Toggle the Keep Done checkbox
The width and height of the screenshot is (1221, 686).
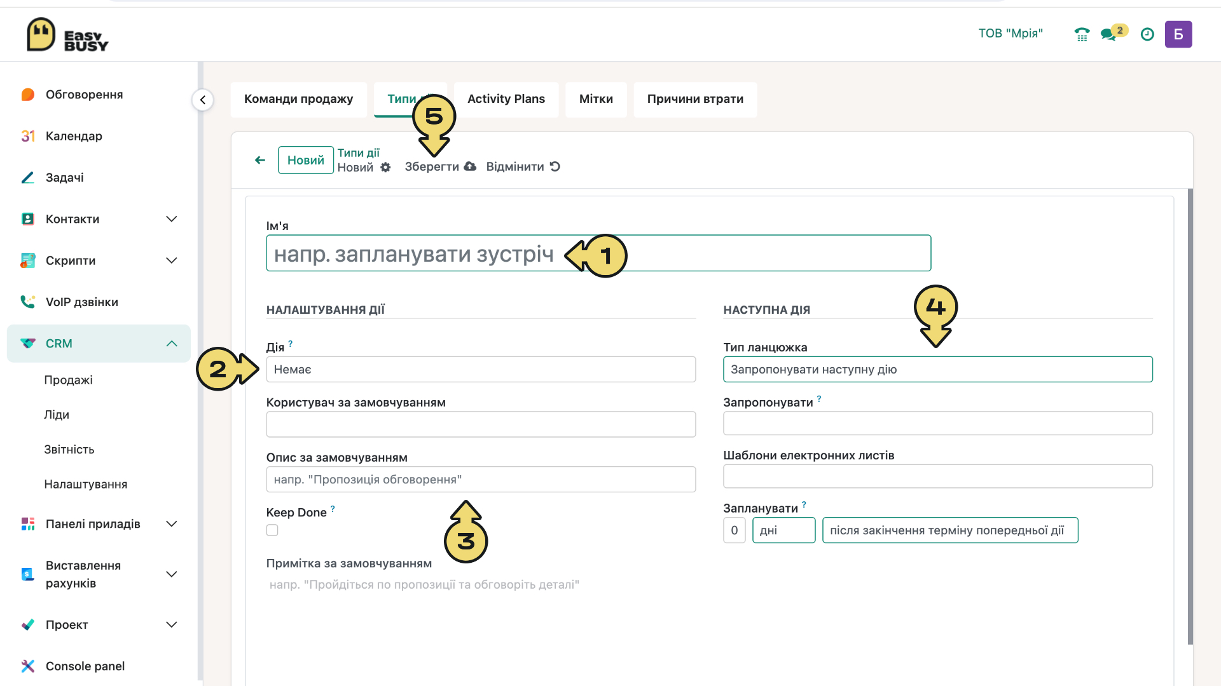(272, 530)
